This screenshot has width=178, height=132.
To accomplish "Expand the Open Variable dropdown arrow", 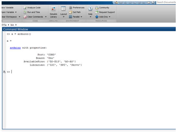I will coord(16,12).
